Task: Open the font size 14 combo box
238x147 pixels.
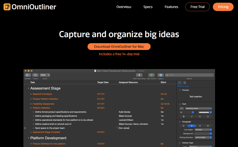Action: click(187, 112)
